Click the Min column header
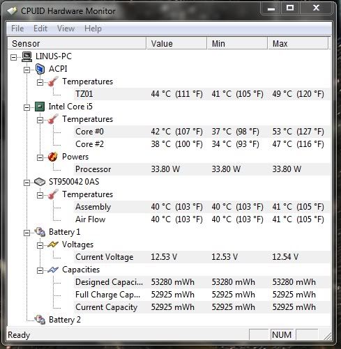Image resolution: width=341 pixels, height=349 pixels. (237, 43)
